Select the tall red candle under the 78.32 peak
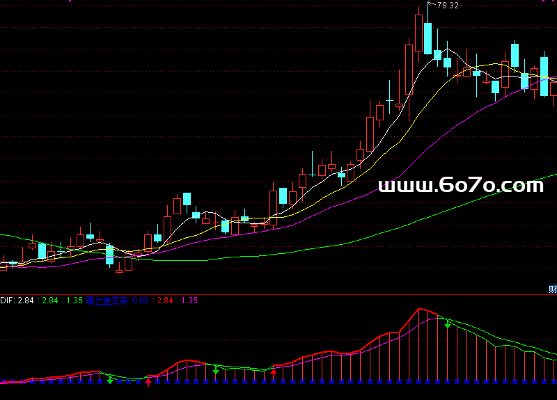Image resolution: width=557 pixels, height=400 pixels. tap(418, 33)
